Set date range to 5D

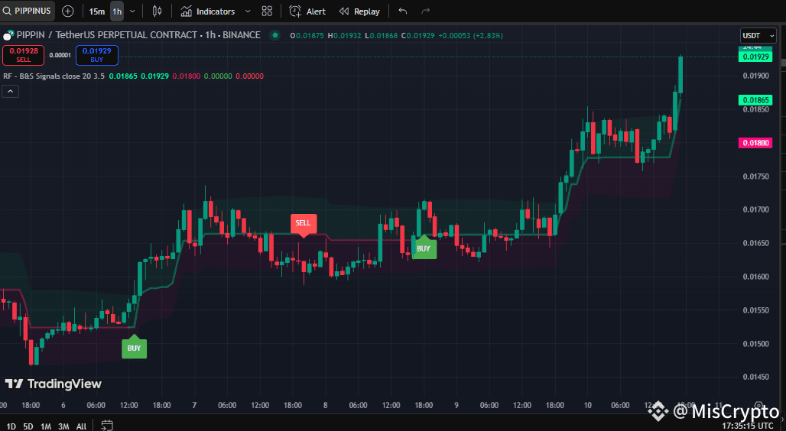coord(28,426)
